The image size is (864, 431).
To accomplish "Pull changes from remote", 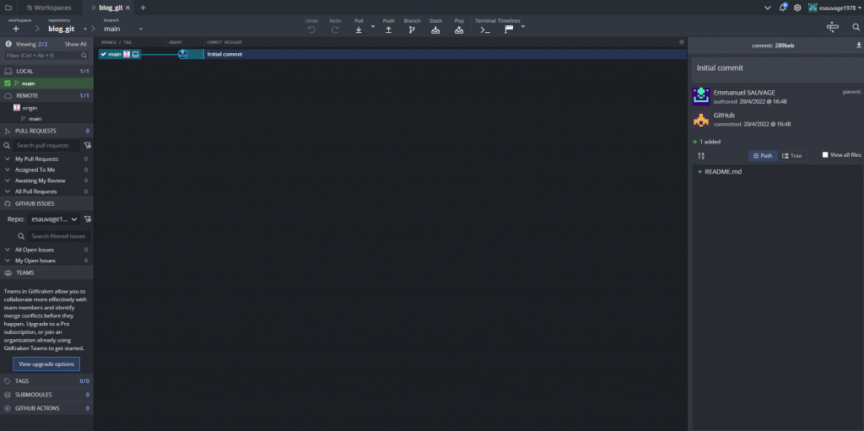I will coord(359,26).
